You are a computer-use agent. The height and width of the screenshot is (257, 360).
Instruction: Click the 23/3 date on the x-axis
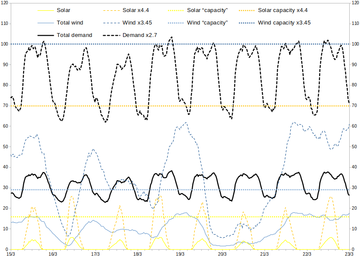[x=349, y=254]
